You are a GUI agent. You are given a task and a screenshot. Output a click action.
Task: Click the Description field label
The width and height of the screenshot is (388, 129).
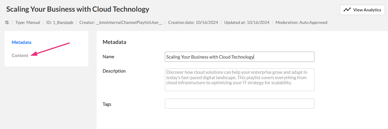[114, 71]
